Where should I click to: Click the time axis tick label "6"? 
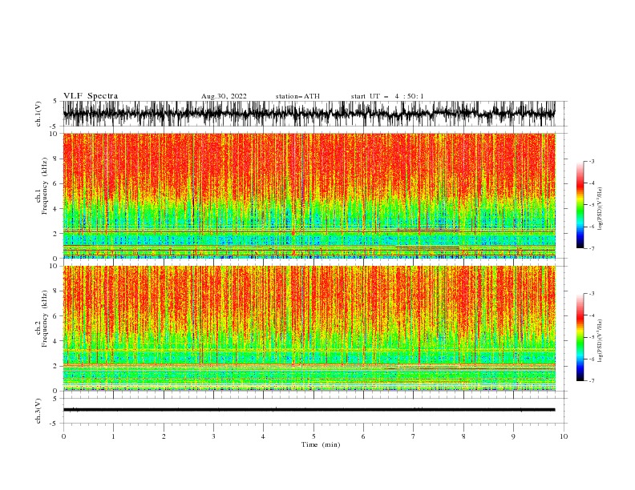point(363,436)
